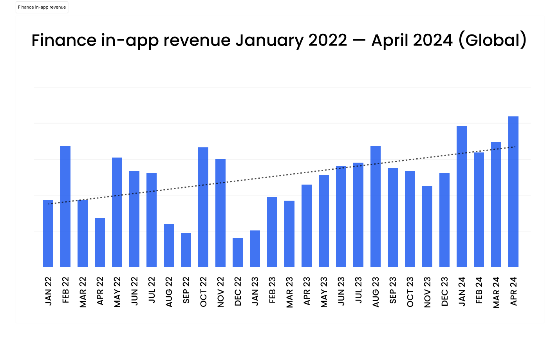Click the JAN 22 axis label
Viewport: 560px width, 339px height.
49,290
